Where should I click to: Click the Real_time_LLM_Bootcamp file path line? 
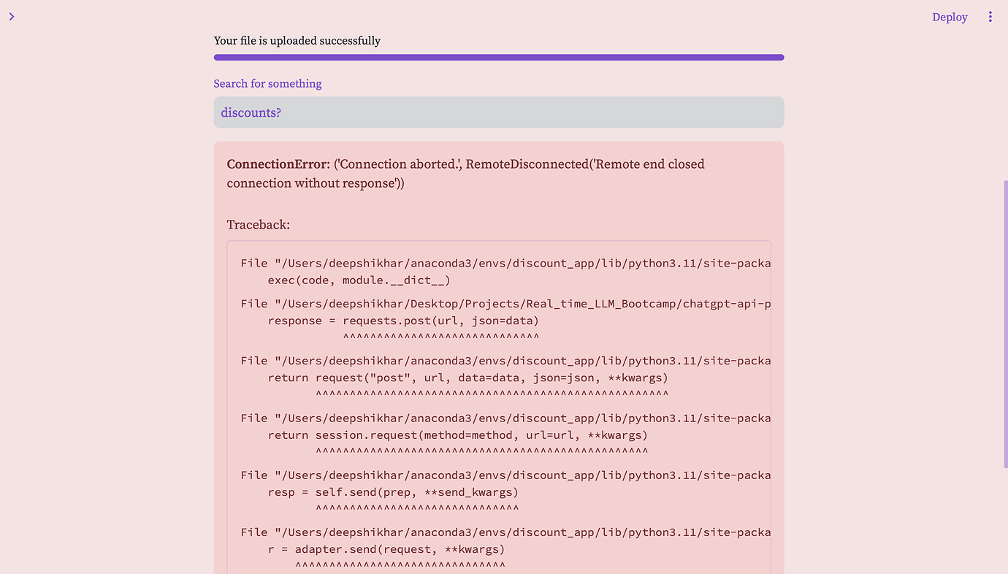505,304
